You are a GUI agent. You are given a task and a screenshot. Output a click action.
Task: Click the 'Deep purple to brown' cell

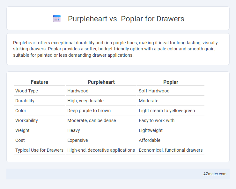(x=89, y=111)
